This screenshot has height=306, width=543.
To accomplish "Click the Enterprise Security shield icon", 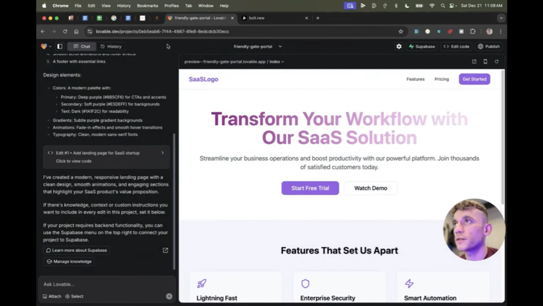I will (305, 283).
